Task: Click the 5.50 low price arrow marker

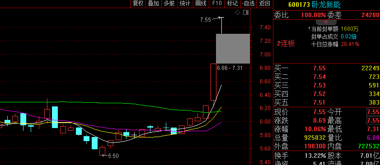Action: tap(110, 156)
